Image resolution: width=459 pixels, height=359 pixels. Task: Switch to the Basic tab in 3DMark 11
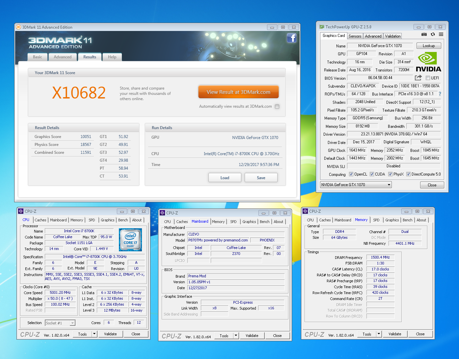(x=38, y=57)
